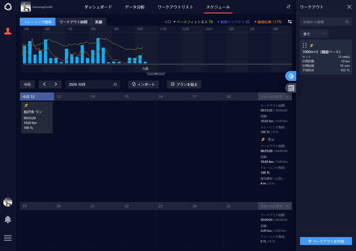This screenshot has height=251, width=356.
Task: Click the user avatar in left sidebar
Action: 8,202
